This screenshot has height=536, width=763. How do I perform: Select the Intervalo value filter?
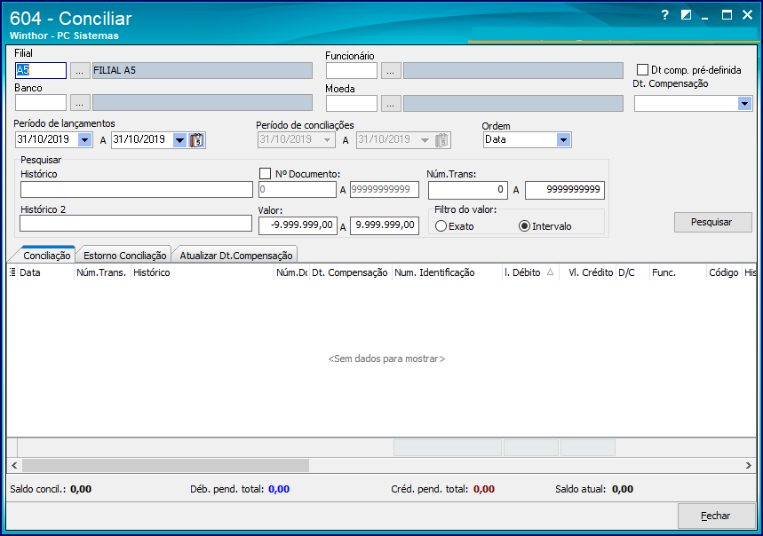point(524,226)
